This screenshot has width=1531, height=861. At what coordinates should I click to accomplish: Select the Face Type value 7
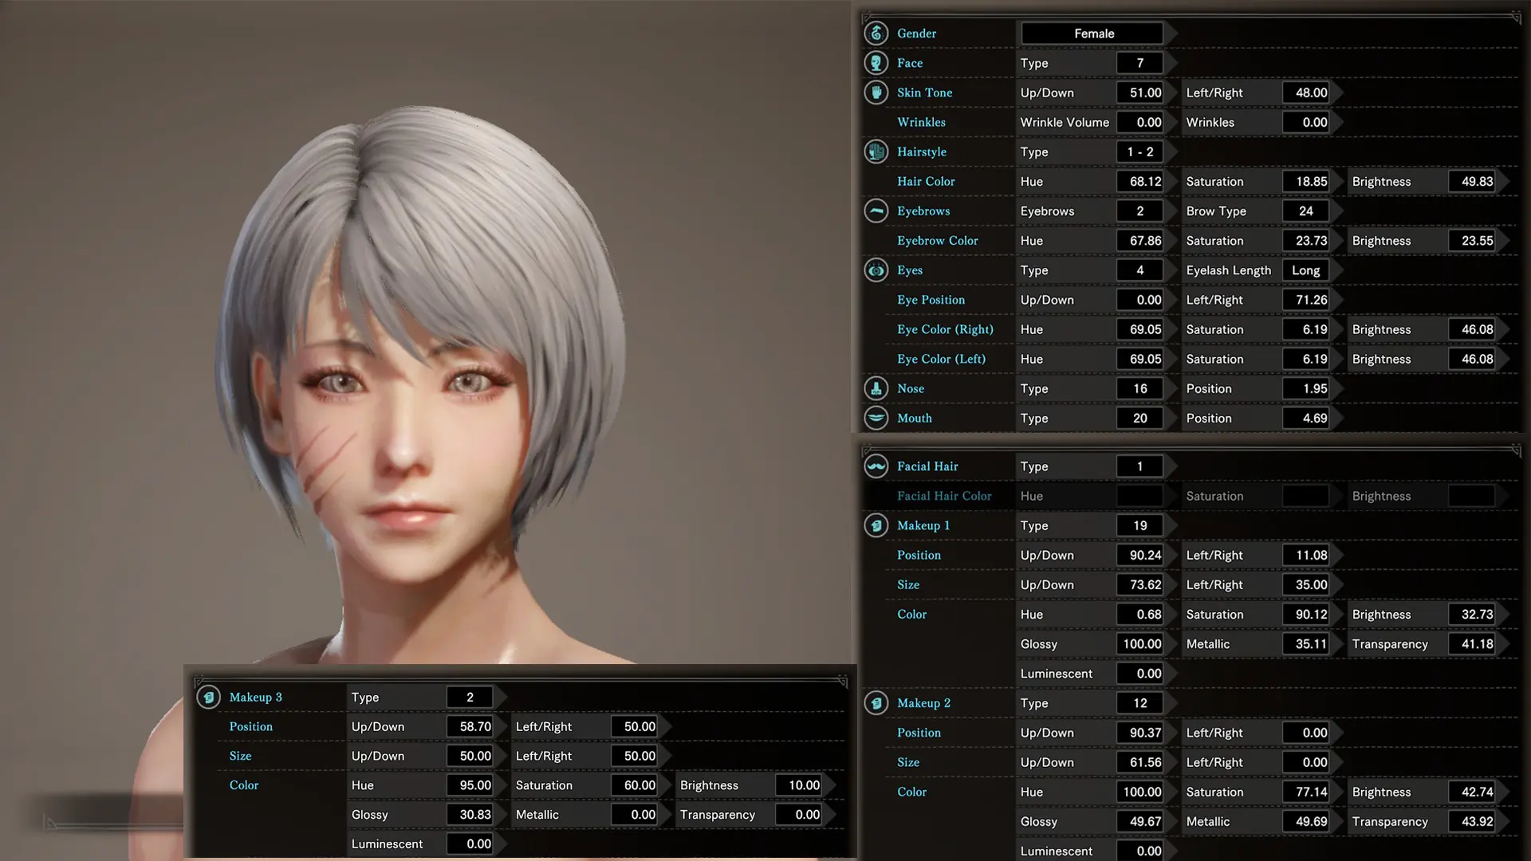(x=1139, y=63)
